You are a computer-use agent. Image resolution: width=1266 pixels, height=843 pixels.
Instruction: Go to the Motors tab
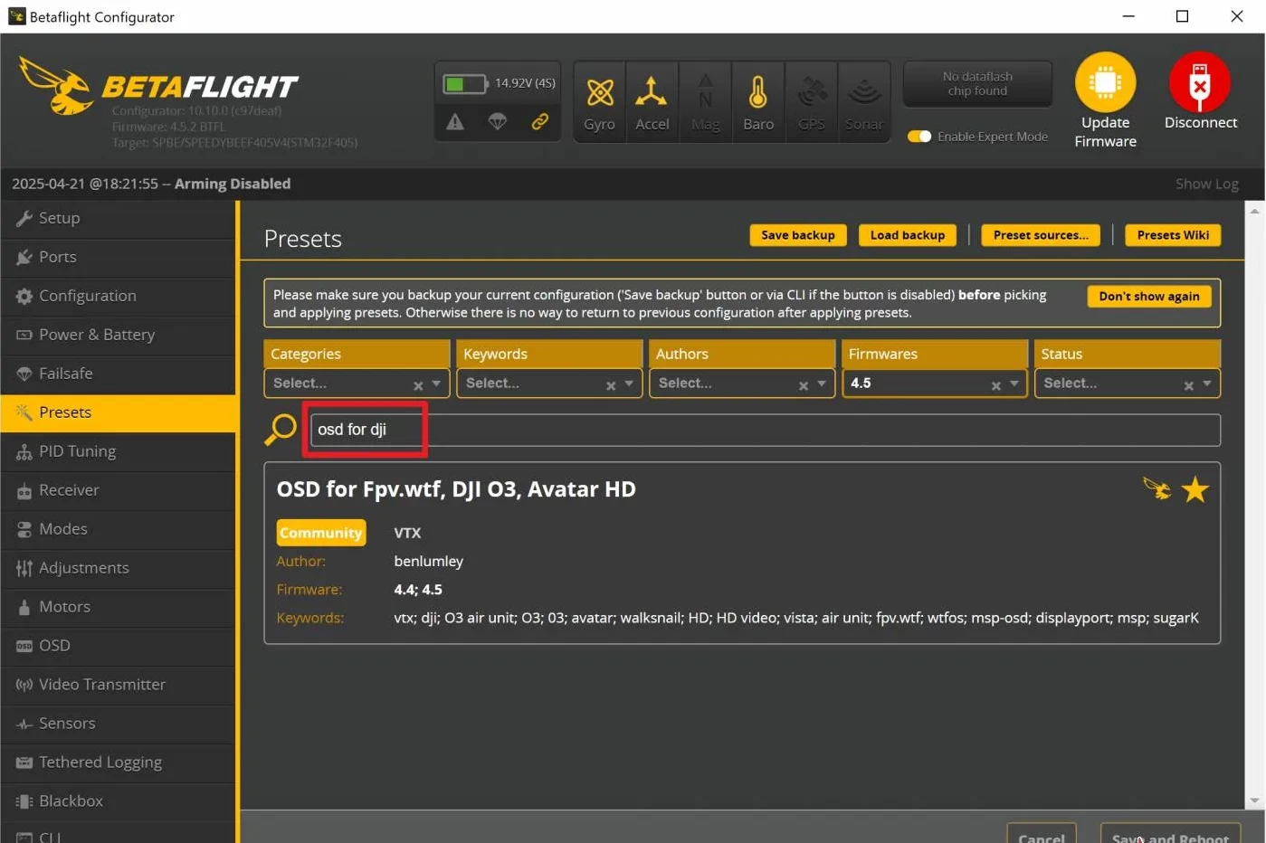coord(119,607)
